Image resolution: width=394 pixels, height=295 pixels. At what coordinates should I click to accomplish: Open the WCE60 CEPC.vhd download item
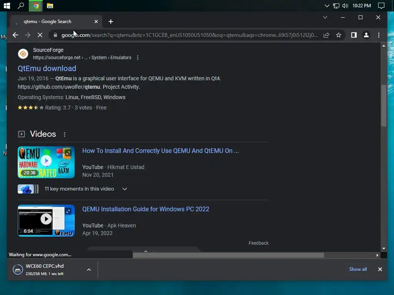pos(45,269)
